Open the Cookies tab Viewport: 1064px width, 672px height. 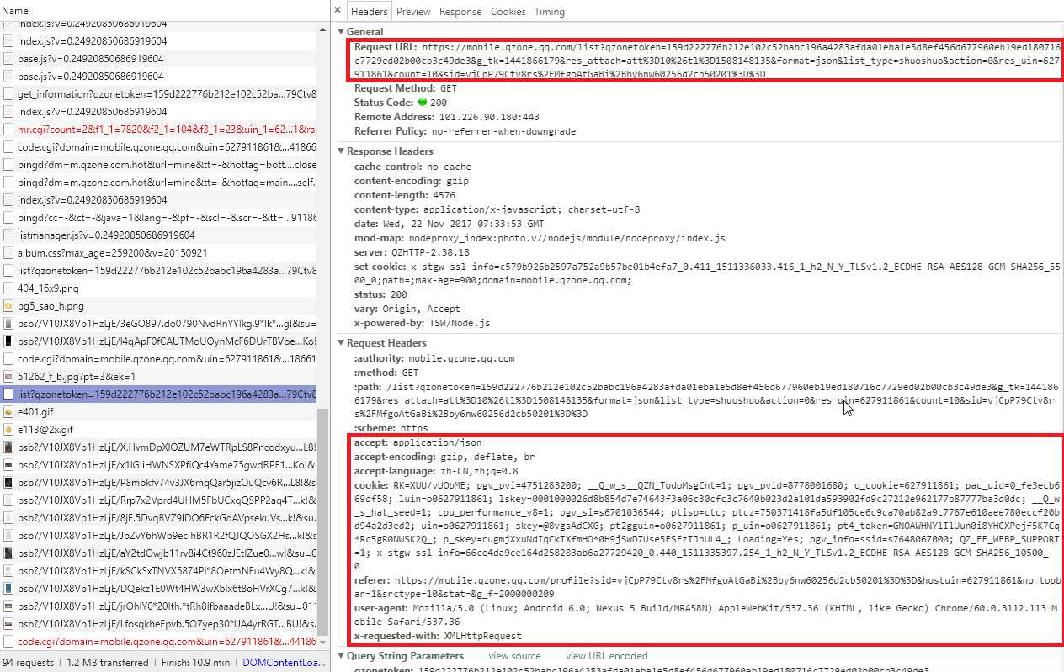[x=508, y=12]
